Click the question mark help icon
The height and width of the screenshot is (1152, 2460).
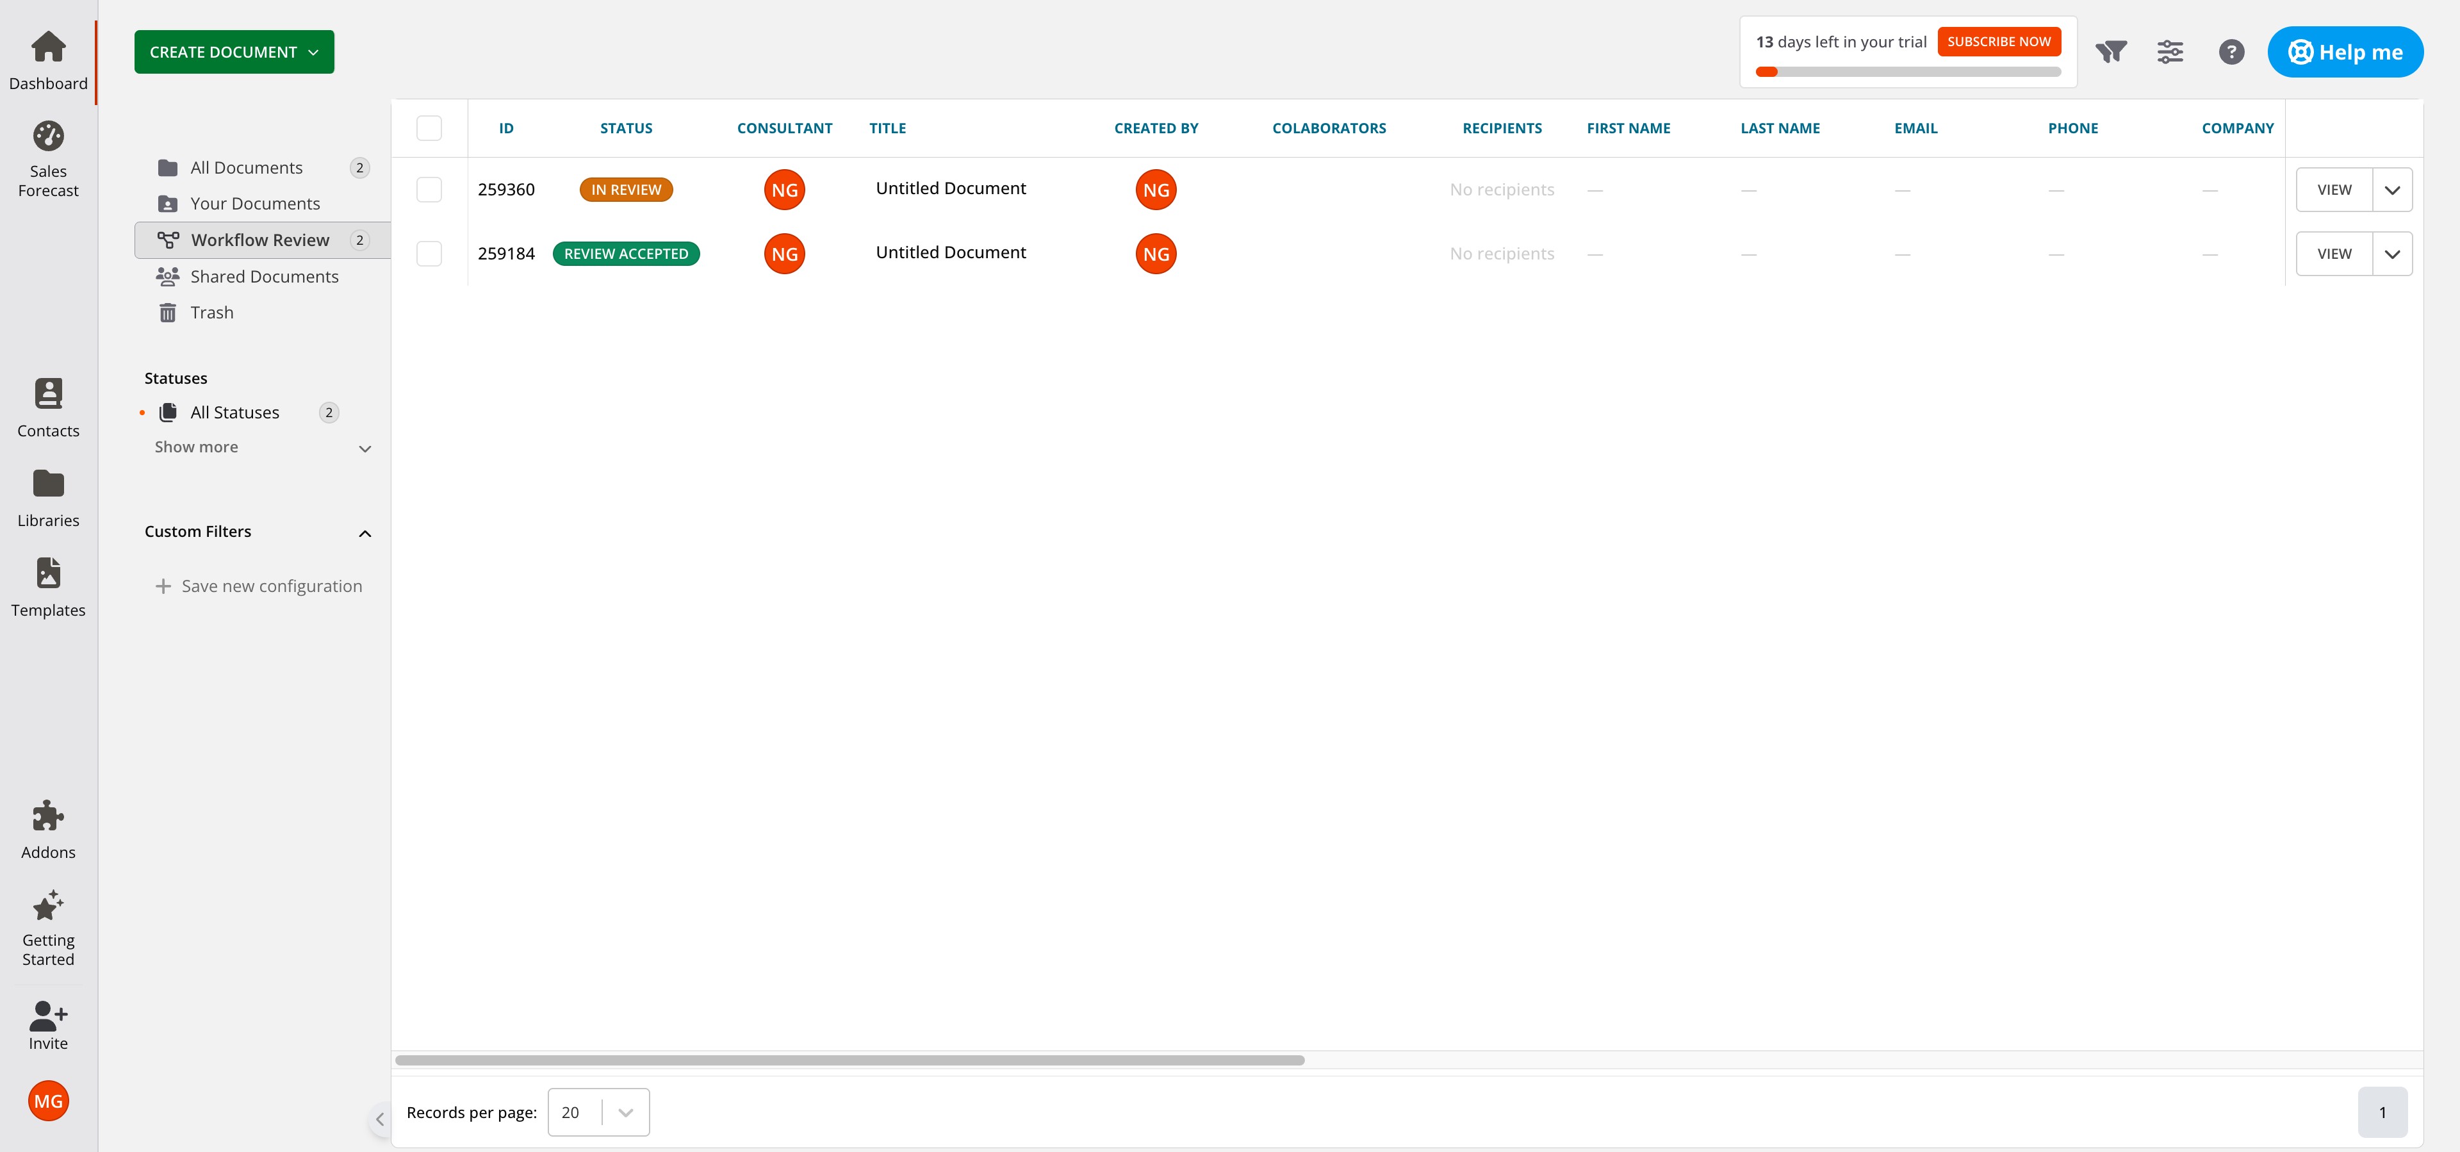pyautogui.click(x=2231, y=52)
